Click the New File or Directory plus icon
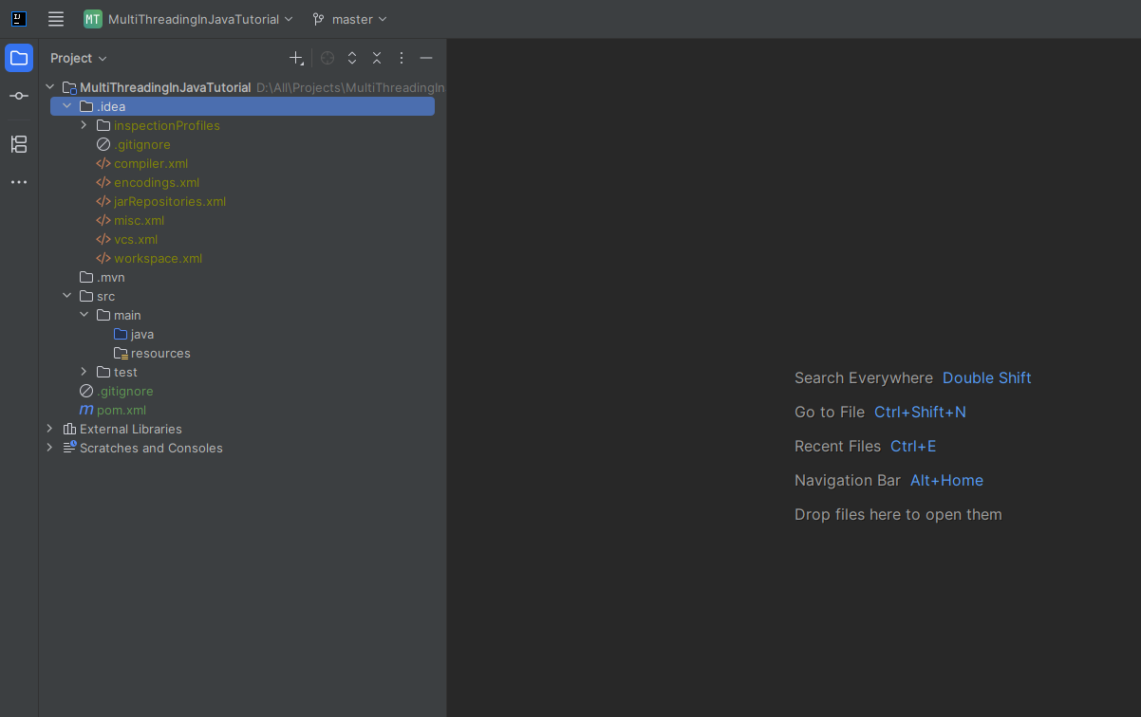1141x717 pixels. point(296,58)
